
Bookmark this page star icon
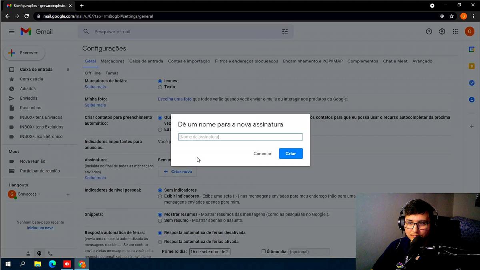452,16
